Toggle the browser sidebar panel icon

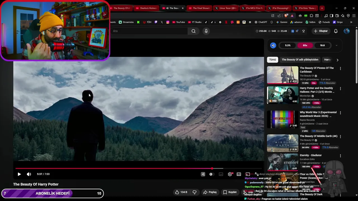point(331,16)
